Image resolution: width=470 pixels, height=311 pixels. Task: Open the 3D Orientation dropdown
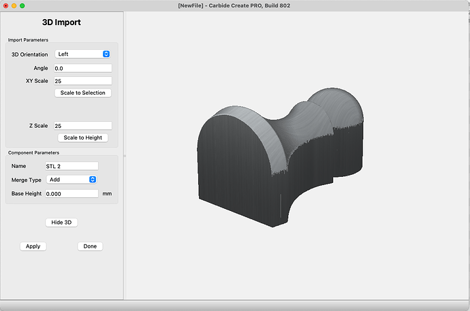[x=82, y=54]
